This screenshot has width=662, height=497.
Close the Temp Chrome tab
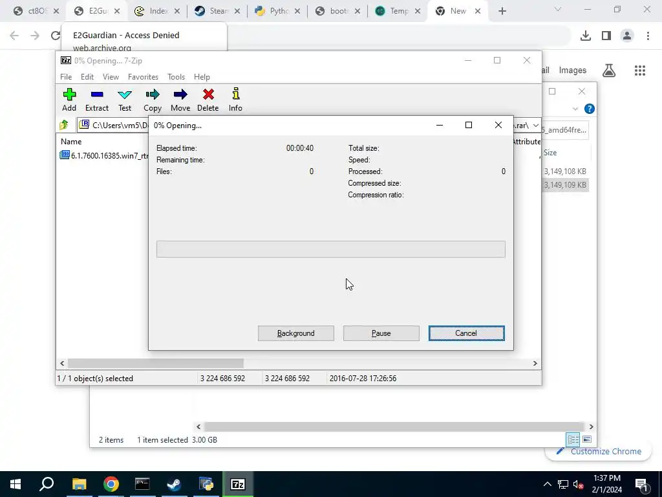tap(418, 12)
